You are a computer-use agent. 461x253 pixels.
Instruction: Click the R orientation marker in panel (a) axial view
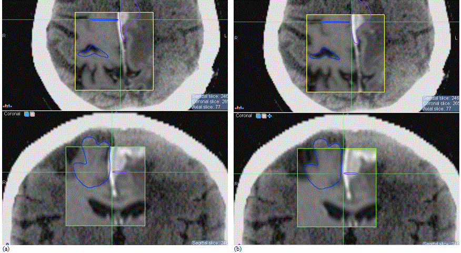coord(4,36)
